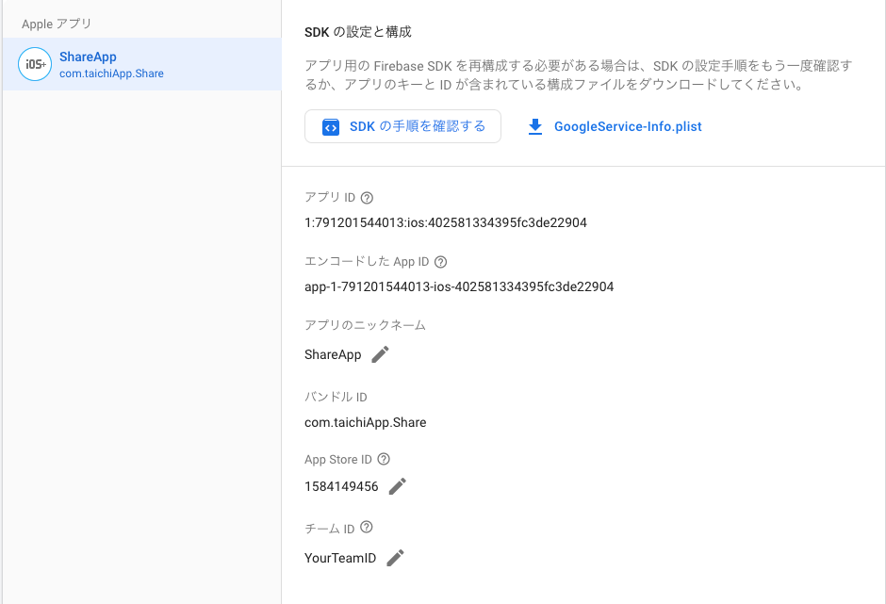Open help for エンコードした App ID
886x604 pixels.
[x=441, y=262]
